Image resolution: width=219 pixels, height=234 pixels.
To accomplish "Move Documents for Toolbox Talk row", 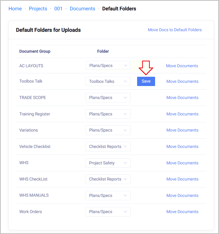I will (182, 82).
